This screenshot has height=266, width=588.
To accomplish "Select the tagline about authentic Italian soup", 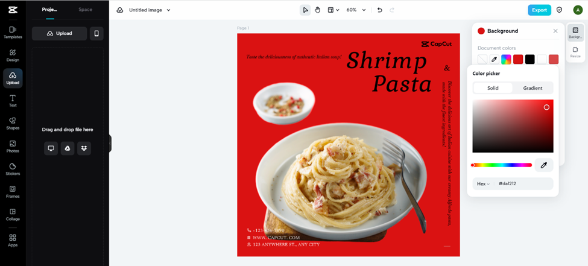I will (x=294, y=57).
